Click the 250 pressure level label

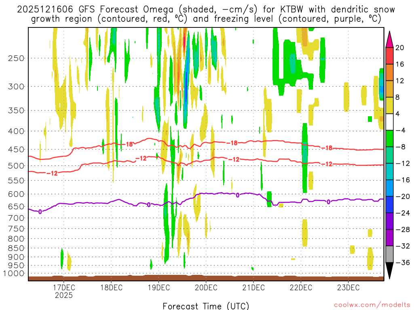pyautogui.click(x=16, y=58)
